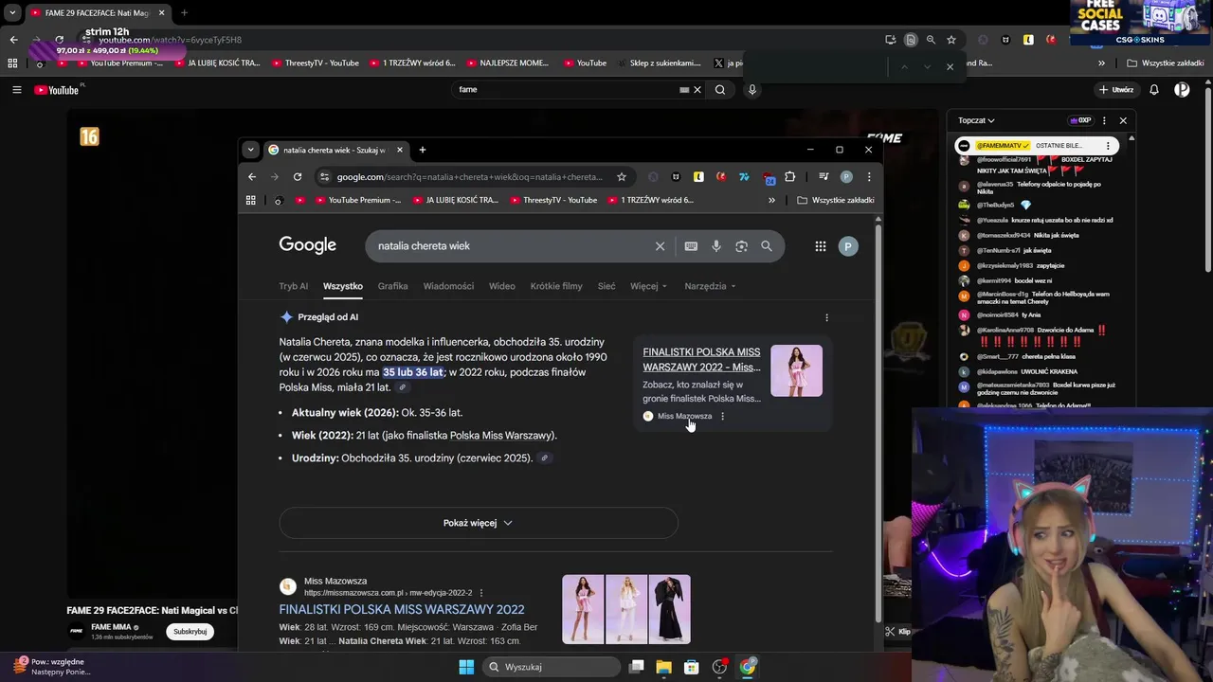Open Google's on-screen keyboard input tool
Screen dimensions: 1213x682
tap(691, 246)
